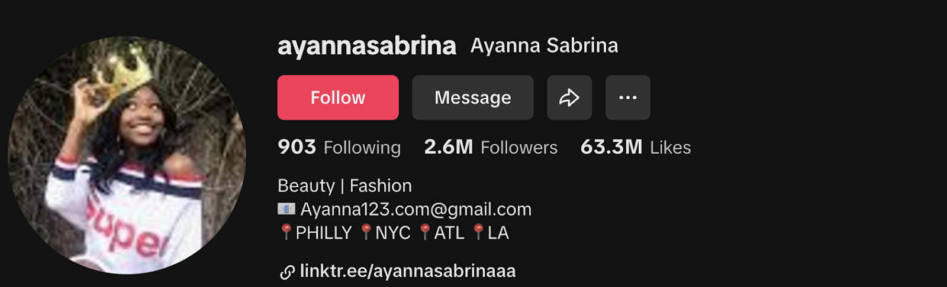The width and height of the screenshot is (947, 287).
Task: Share profile via arrow icon
Action: pos(569,97)
